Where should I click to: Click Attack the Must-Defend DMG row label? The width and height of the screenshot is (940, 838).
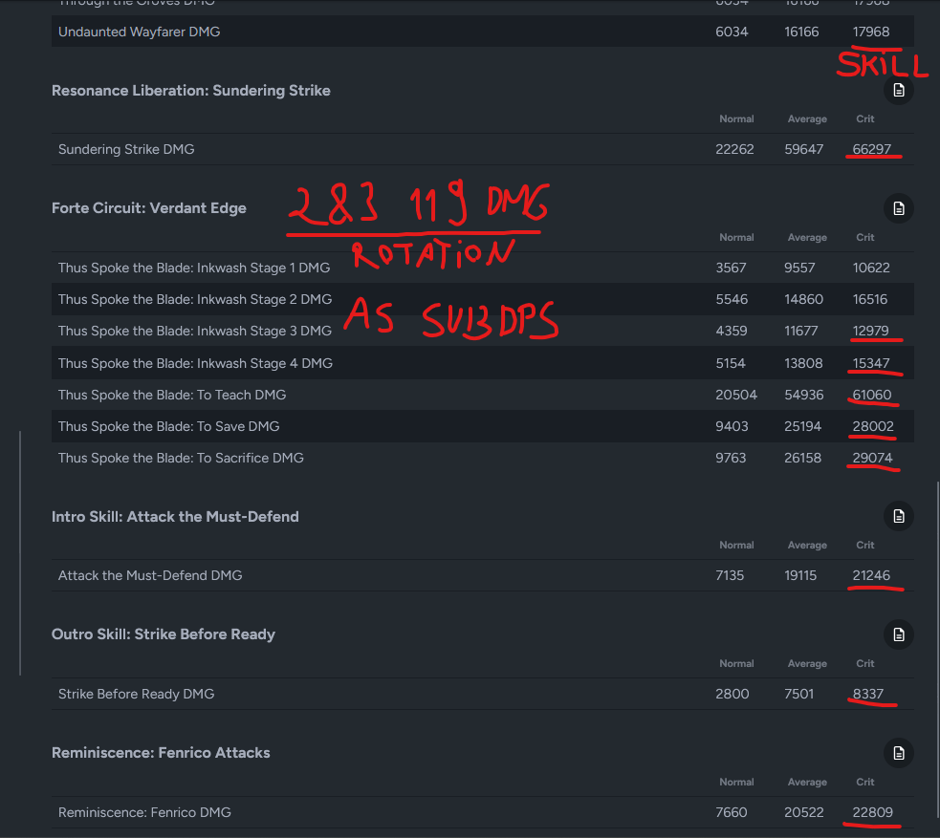(x=150, y=575)
